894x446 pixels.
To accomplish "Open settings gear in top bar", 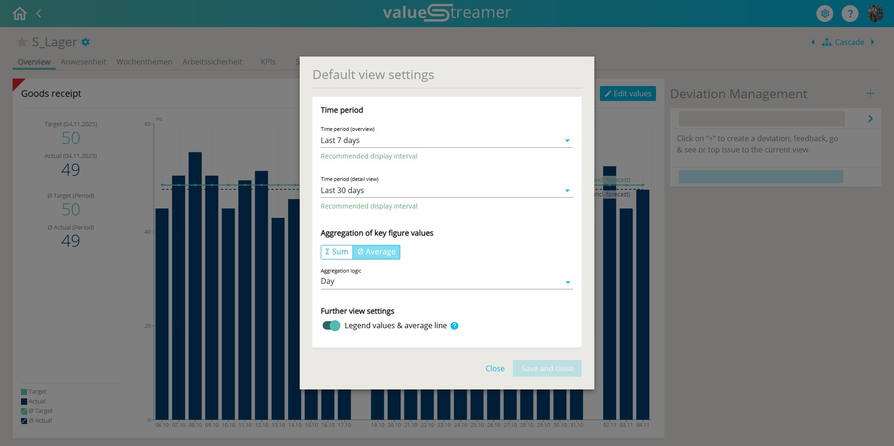I will click(x=825, y=14).
